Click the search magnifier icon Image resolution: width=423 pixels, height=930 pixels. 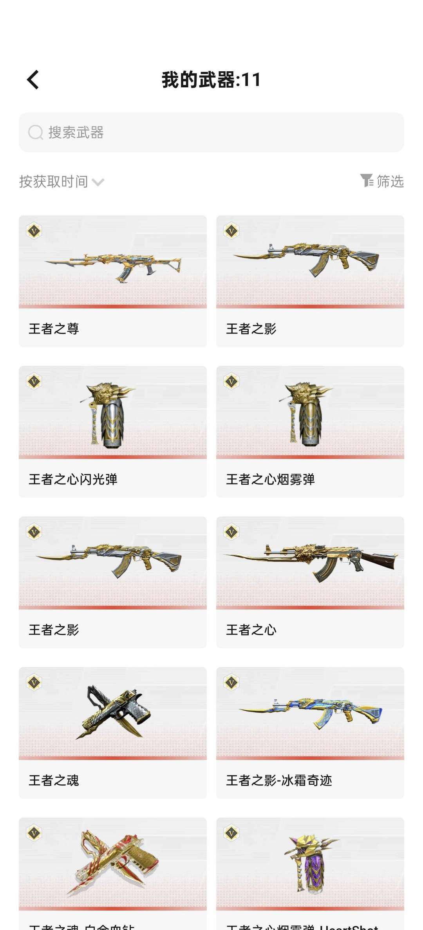pos(36,132)
